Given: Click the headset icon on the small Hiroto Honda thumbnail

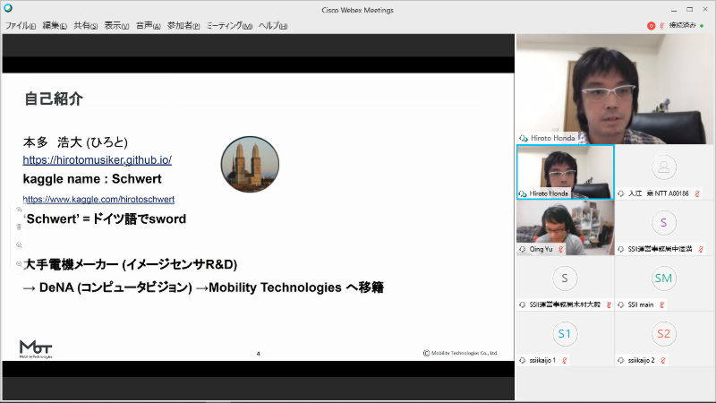Looking at the screenshot, I should coord(523,193).
